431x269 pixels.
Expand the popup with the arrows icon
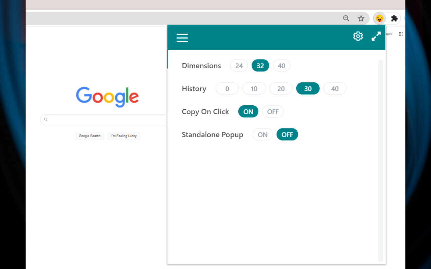376,36
